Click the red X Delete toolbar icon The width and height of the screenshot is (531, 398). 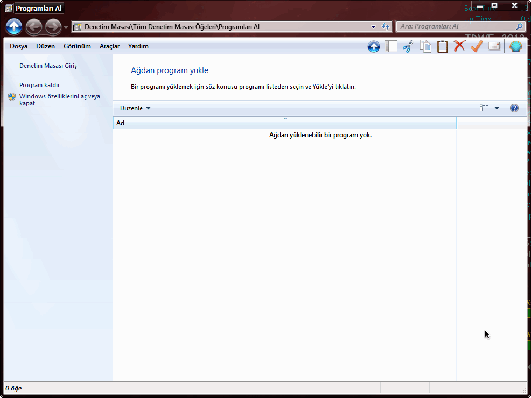459,46
